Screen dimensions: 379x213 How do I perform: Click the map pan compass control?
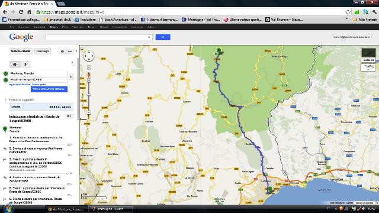(89, 56)
